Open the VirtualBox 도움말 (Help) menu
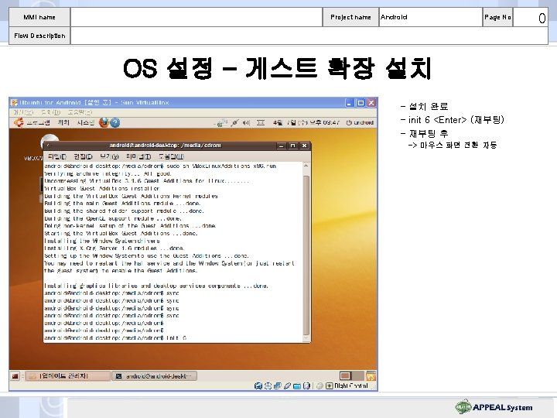557x418 pixels. (x=80, y=112)
